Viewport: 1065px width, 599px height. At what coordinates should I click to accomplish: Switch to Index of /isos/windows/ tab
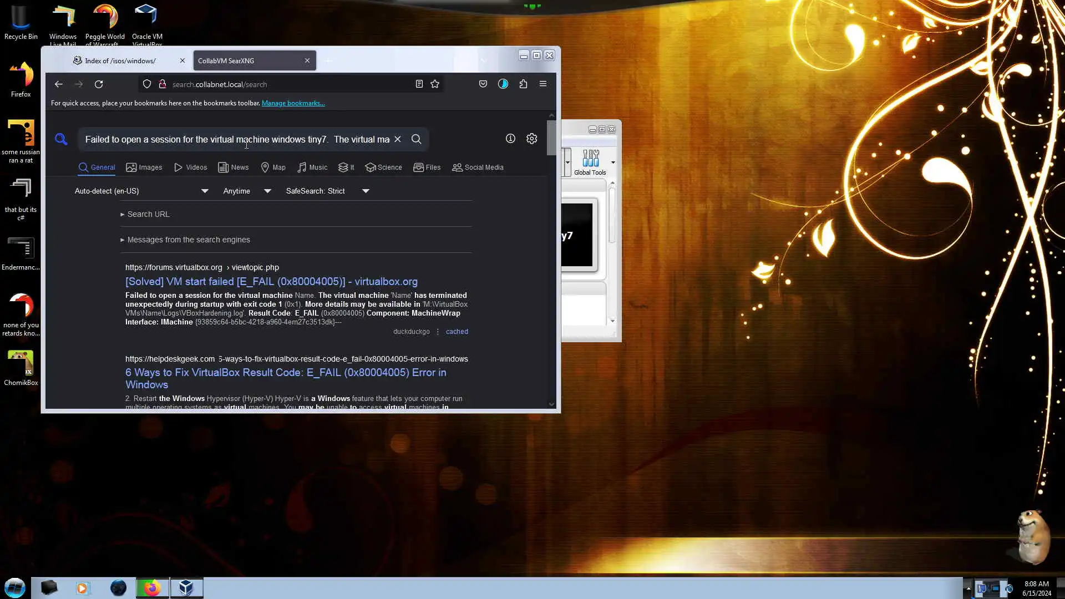[x=120, y=61]
